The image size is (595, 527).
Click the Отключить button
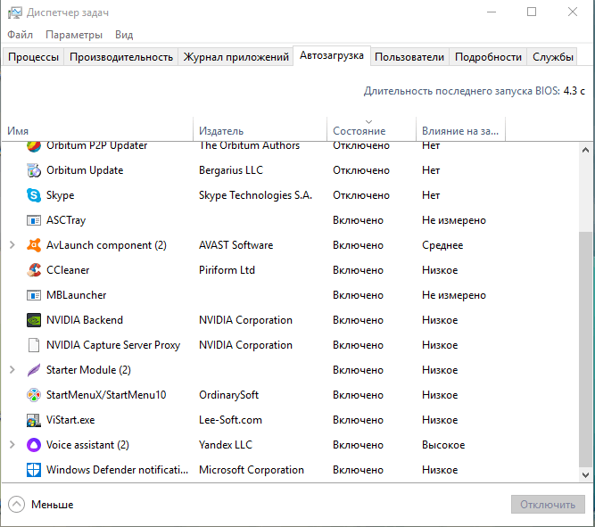point(548,505)
